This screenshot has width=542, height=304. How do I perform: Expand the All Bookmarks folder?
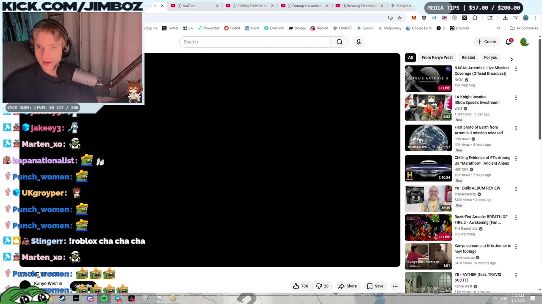(x=524, y=28)
